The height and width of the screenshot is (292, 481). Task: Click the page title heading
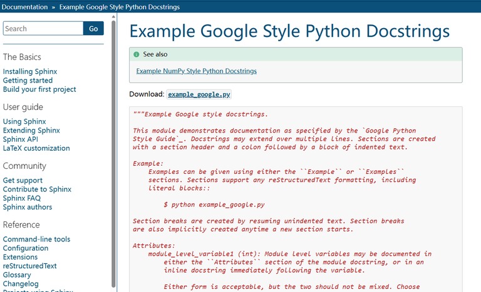pyautogui.click(x=289, y=31)
